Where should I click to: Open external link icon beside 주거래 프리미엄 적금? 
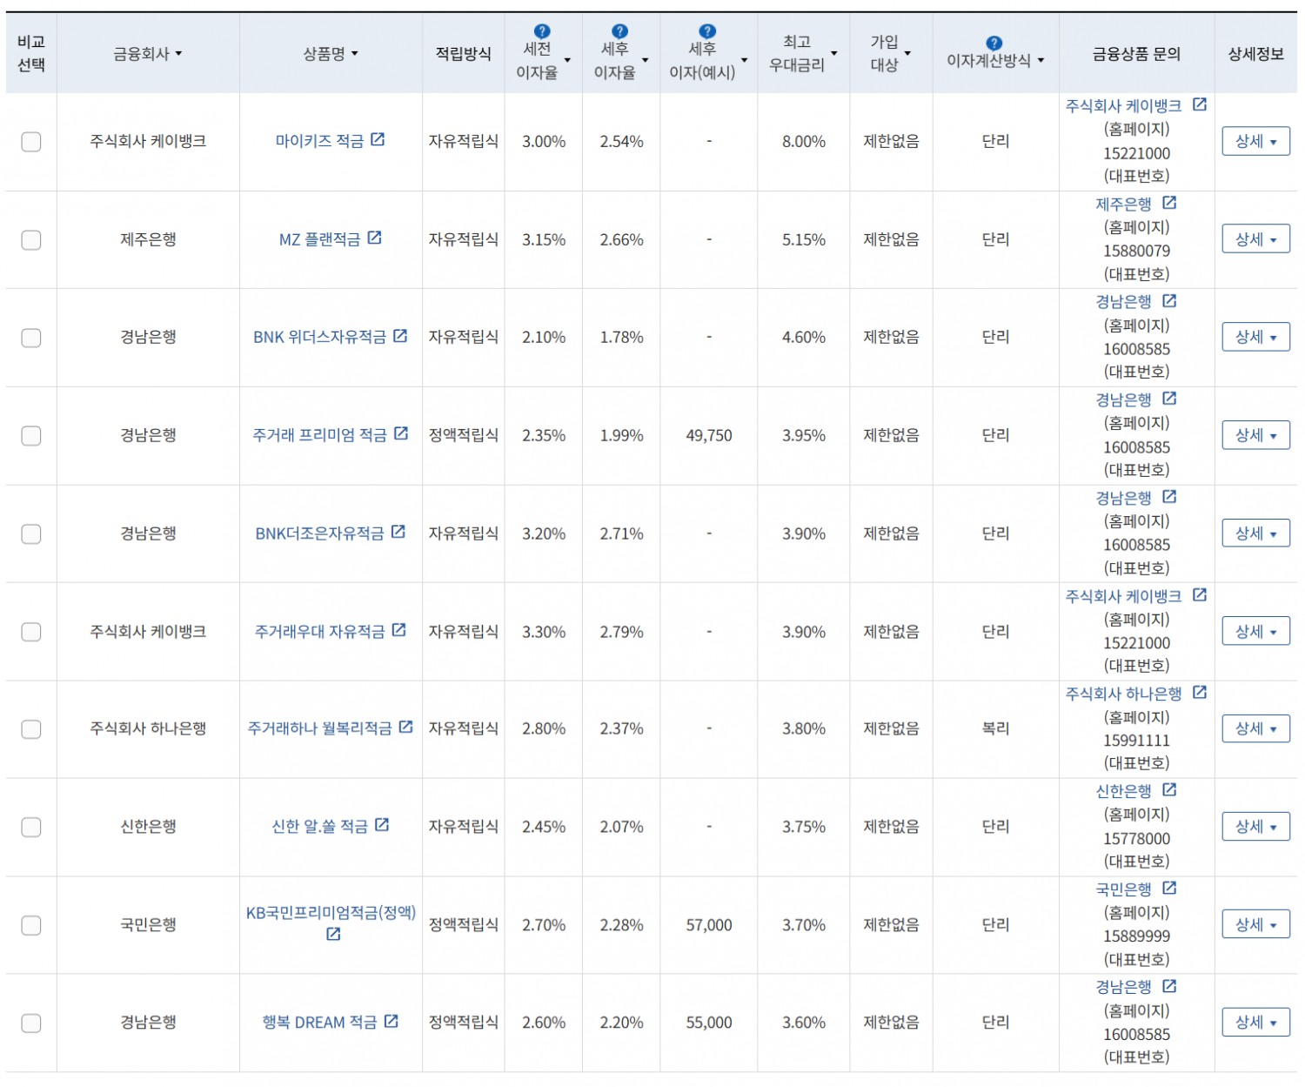pyautogui.click(x=401, y=433)
